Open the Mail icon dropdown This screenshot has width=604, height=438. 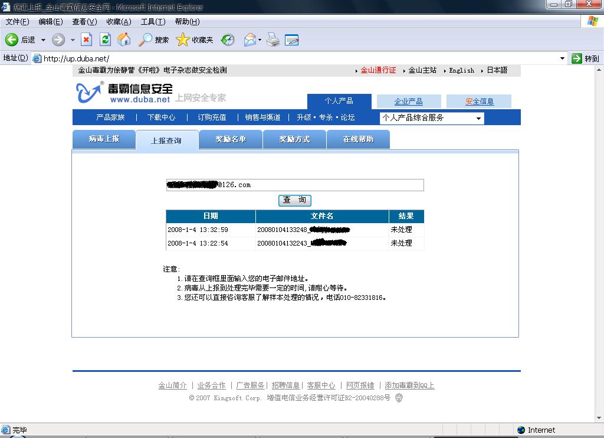260,40
